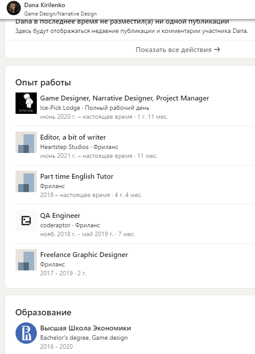Click the coderaptor company name text
The width and height of the screenshot is (255, 354).
(x=55, y=225)
